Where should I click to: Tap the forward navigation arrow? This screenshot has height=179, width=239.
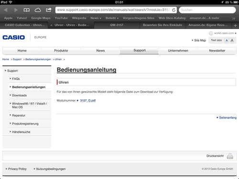(x=16, y=10)
